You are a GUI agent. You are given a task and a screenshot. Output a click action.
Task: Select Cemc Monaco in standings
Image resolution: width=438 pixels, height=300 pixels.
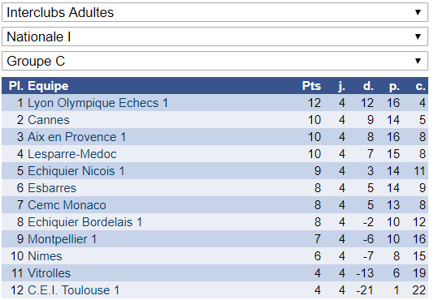coord(67,205)
